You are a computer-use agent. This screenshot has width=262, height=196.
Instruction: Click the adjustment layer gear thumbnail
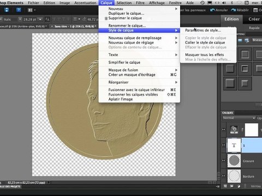pyautogui.click(x=234, y=130)
